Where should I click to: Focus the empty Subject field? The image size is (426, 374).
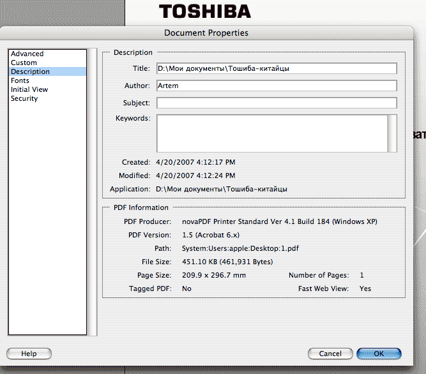pyautogui.click(x=277, y=103)
